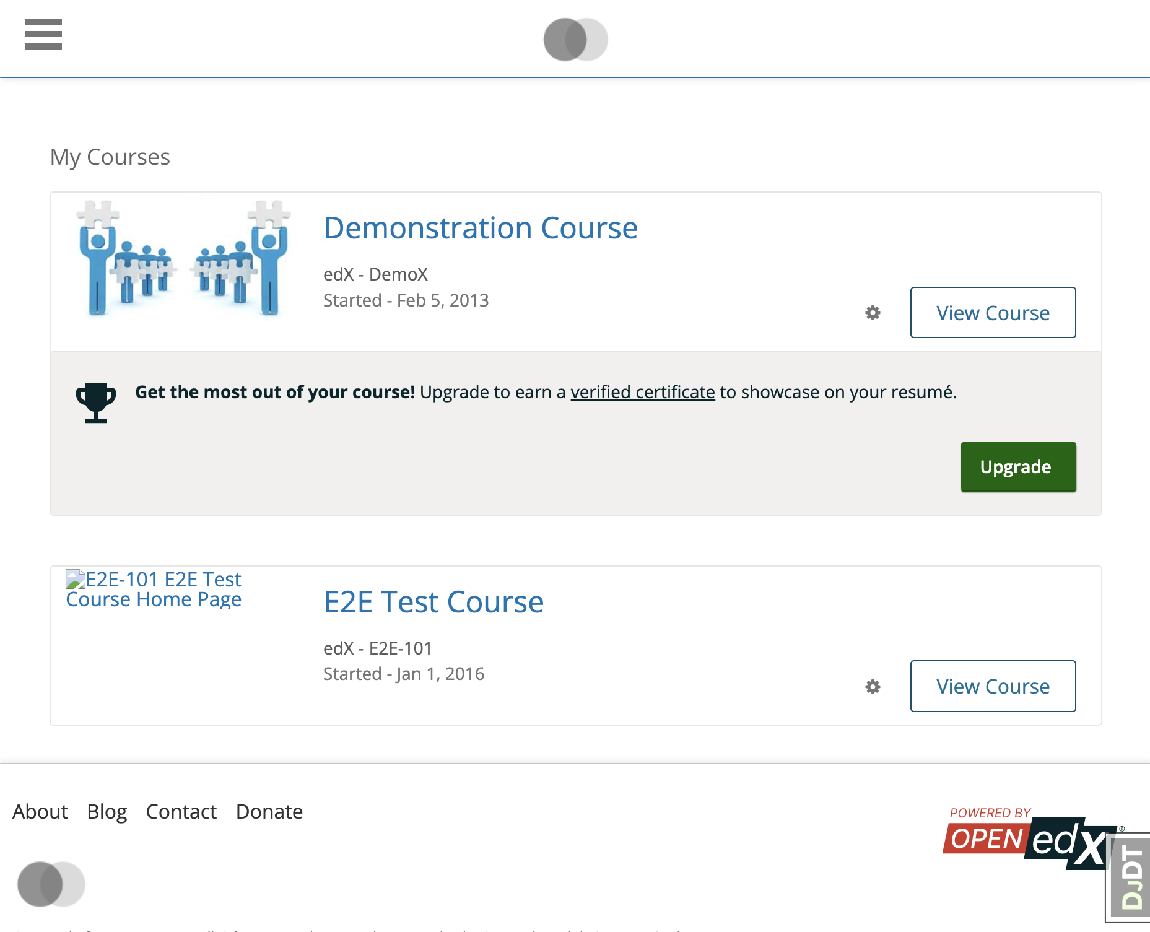Open the verified certificate link
1150x932 pixels.
tap(643, 391)
